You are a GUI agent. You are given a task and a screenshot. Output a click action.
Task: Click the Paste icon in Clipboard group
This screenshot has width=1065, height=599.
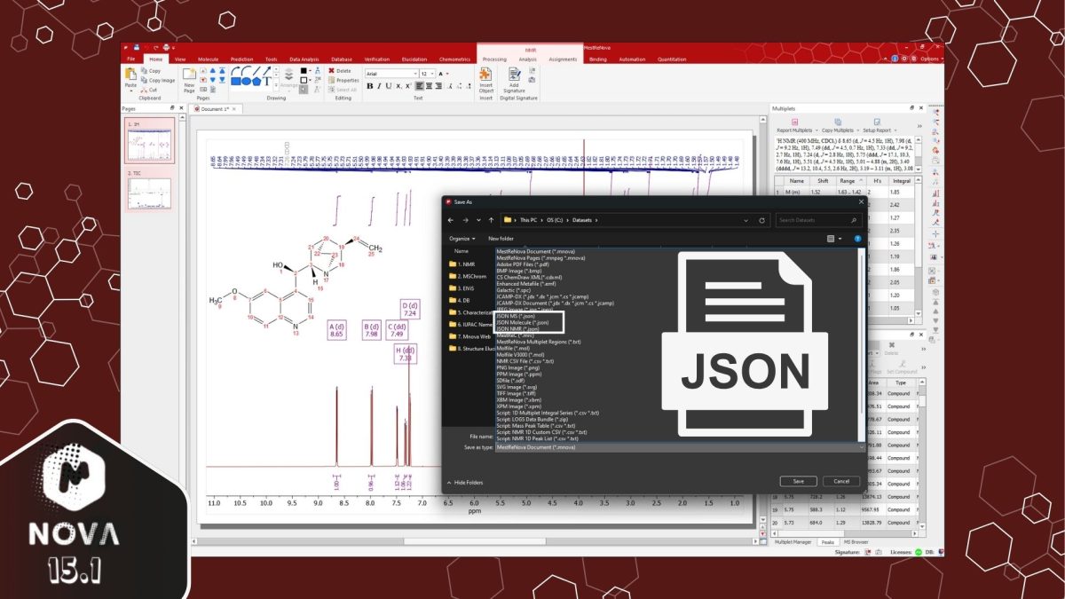pos(130,75)
